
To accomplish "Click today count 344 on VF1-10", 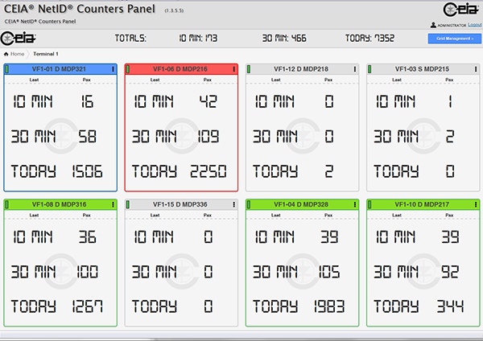I will coord(450,306).
